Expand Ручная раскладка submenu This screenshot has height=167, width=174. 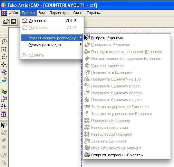click(52, 45)
